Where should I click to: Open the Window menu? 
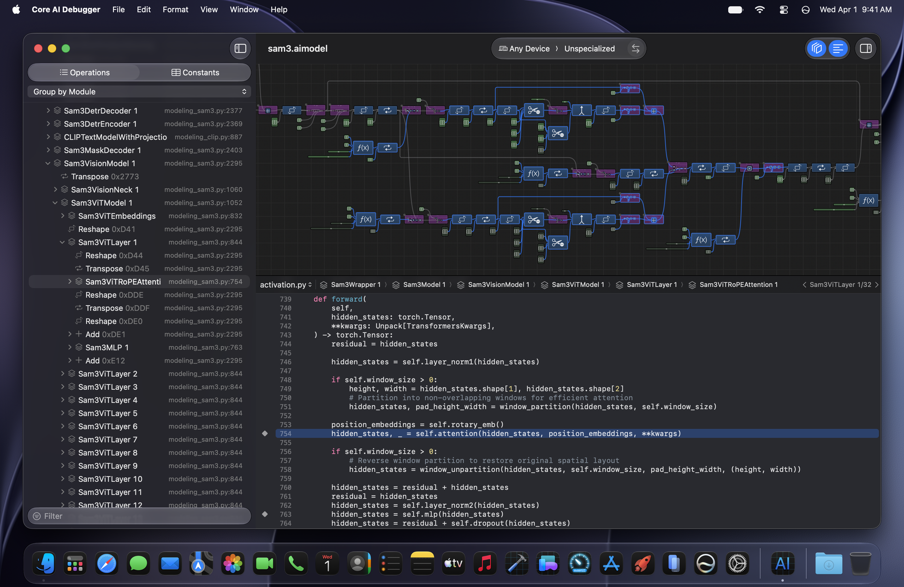pos(244,9)
